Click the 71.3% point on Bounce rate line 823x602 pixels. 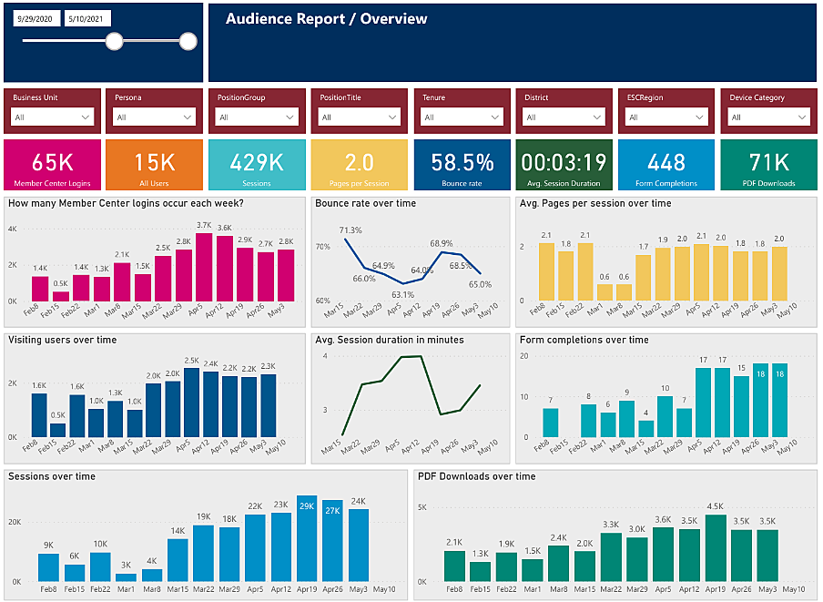[x=347, y=240]
